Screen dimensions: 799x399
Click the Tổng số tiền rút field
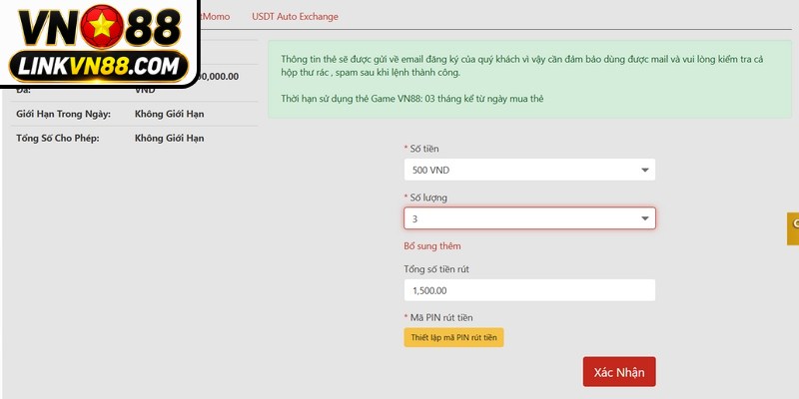coord(529,290)
